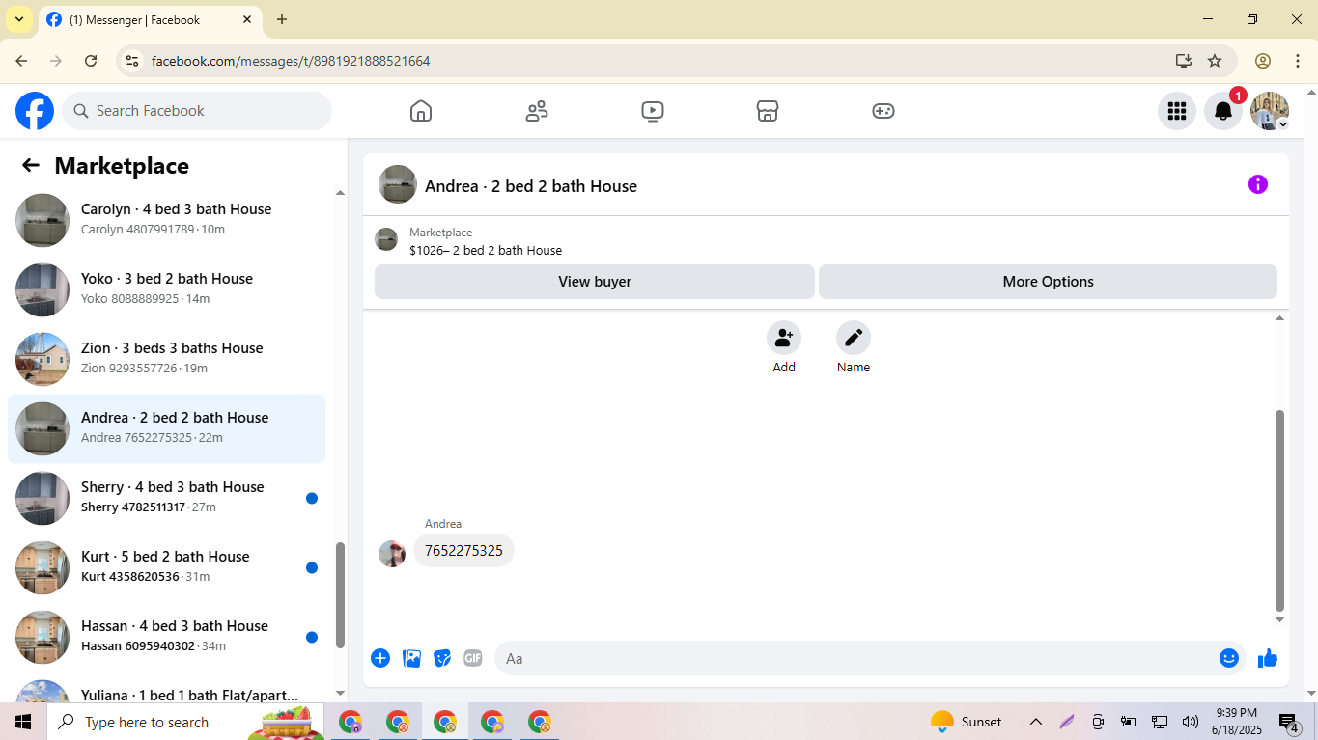Open the notifications bell
This screenshot has width=1318, height=740.
coord(1222,111)
